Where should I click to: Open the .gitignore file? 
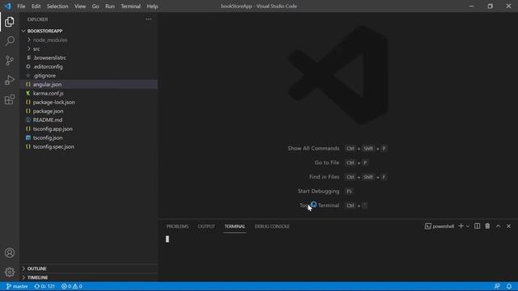(88, 75)
